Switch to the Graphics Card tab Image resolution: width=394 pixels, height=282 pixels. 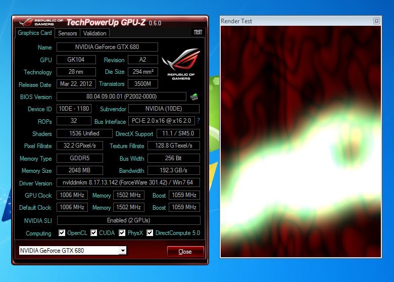pos(35,33)
